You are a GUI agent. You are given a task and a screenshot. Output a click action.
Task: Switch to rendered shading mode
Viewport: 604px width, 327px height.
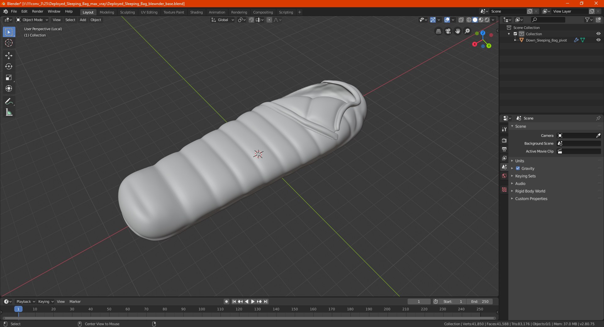(487, 20)
